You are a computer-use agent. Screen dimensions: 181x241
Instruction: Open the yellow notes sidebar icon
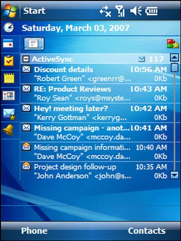tap(9, 78)
